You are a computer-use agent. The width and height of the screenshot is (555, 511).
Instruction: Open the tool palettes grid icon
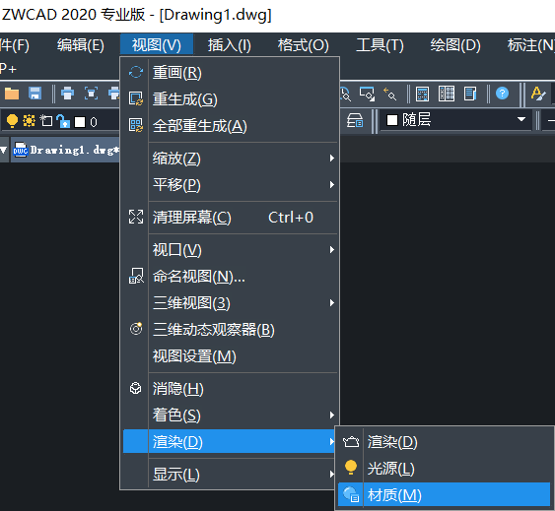coord(447,94)
